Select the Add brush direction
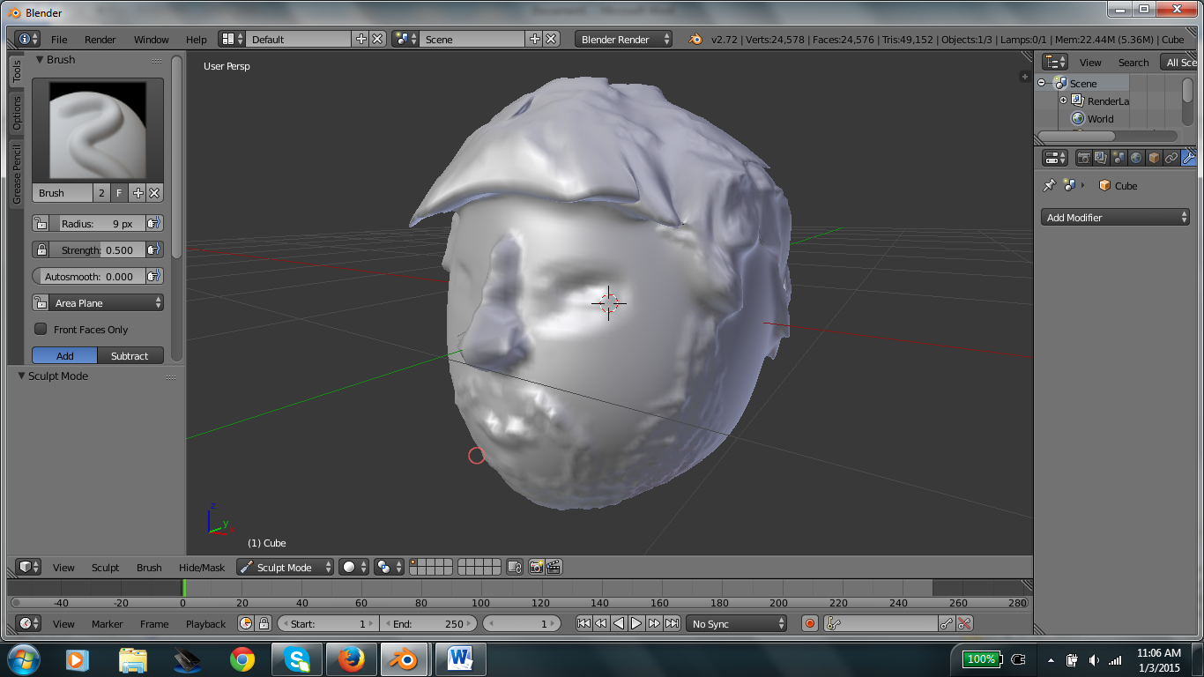The width and height of the screenshot is (1204, 677). point(65,356)
